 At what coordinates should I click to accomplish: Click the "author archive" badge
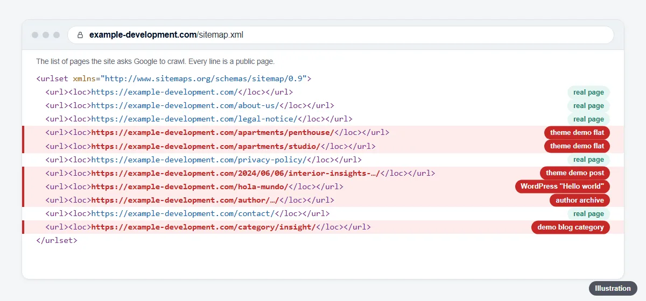point(580,200)
